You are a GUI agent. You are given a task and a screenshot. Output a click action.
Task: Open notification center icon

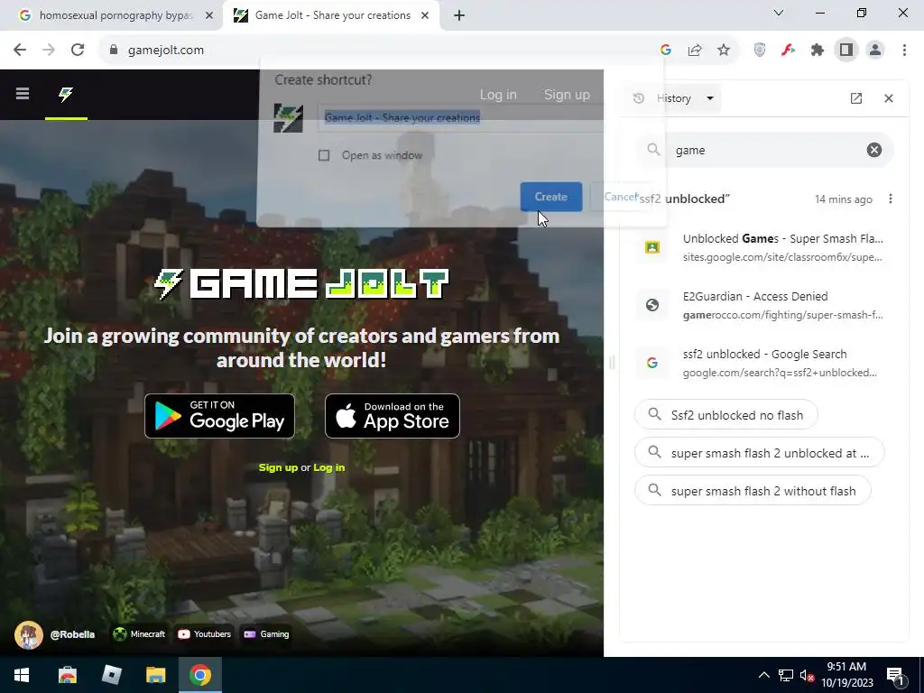click(894, 675)
